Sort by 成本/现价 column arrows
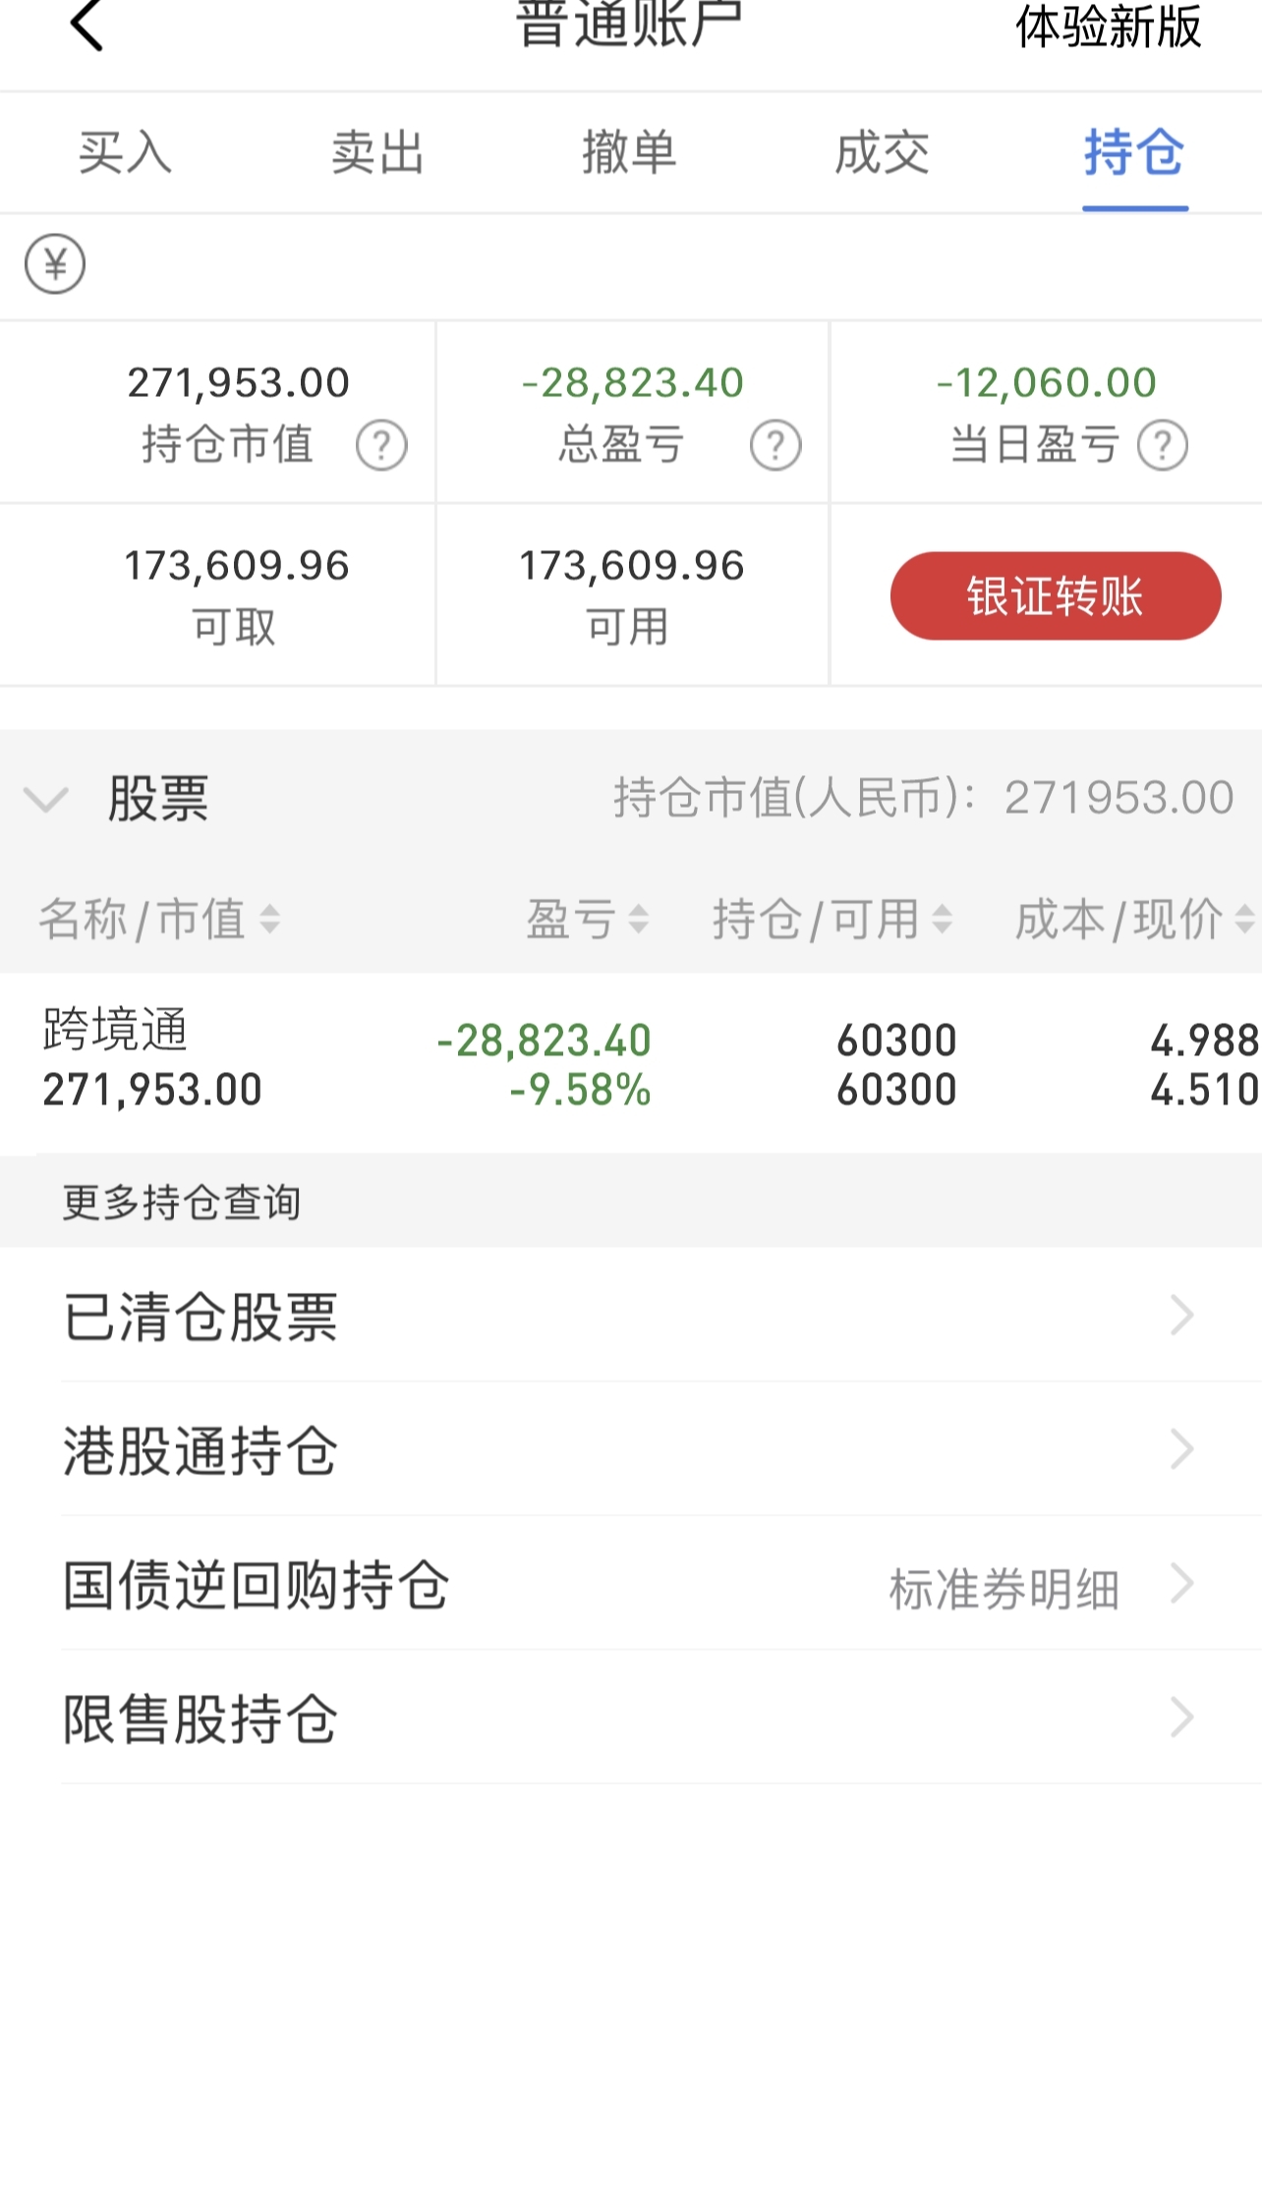The height and width of the screenshot is (2197, 1262). click(1244, 920)
